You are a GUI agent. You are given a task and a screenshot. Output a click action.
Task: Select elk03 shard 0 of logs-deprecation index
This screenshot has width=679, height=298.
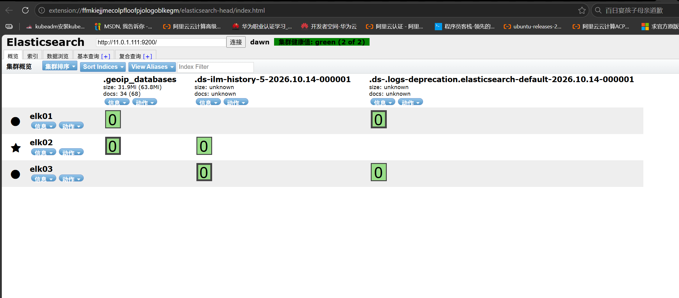point(379,172)
